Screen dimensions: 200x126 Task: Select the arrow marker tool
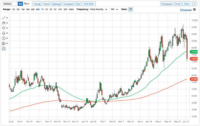[x=4, y=33]
